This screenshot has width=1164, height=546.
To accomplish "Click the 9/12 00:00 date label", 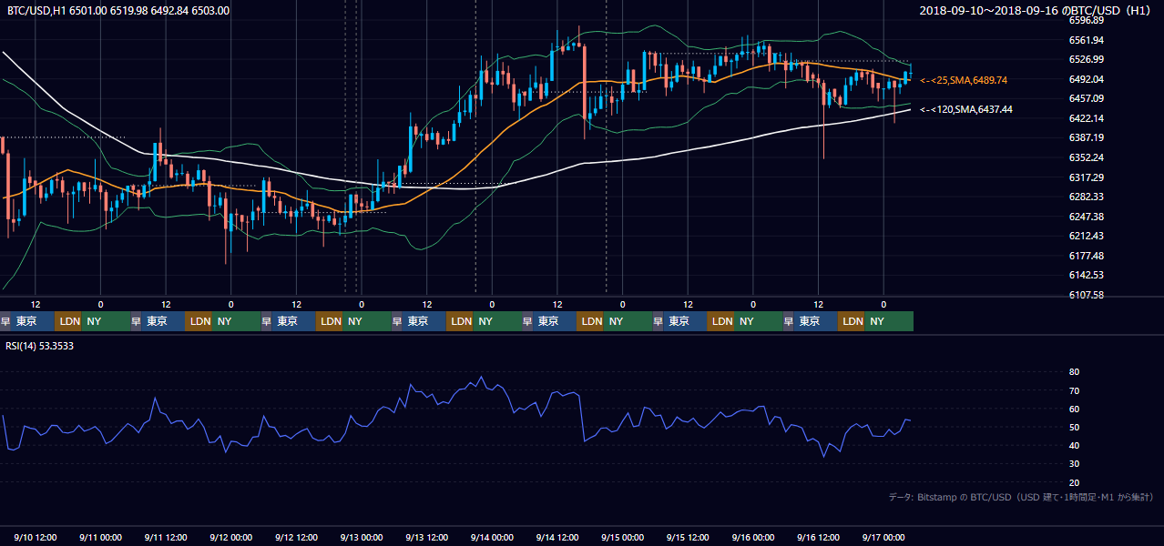I will (230, 537).
